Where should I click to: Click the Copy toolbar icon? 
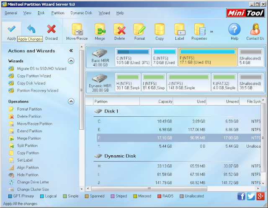coord(160,29)
